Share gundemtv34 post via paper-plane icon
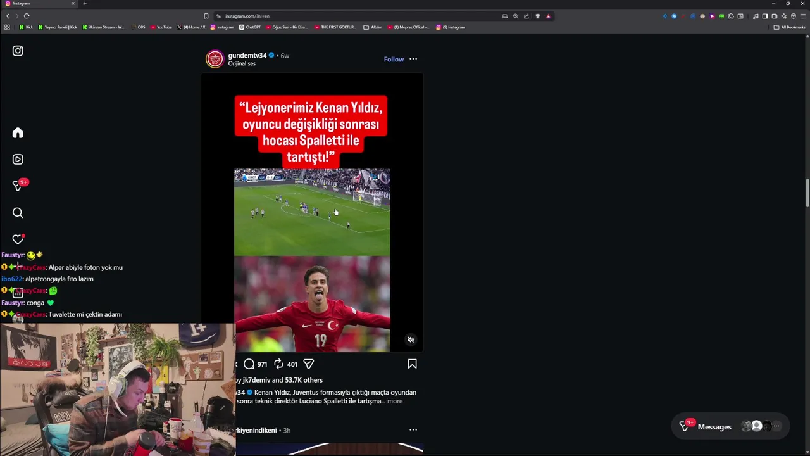This screenshot has height=456, width=810. (x=309, y=364)
